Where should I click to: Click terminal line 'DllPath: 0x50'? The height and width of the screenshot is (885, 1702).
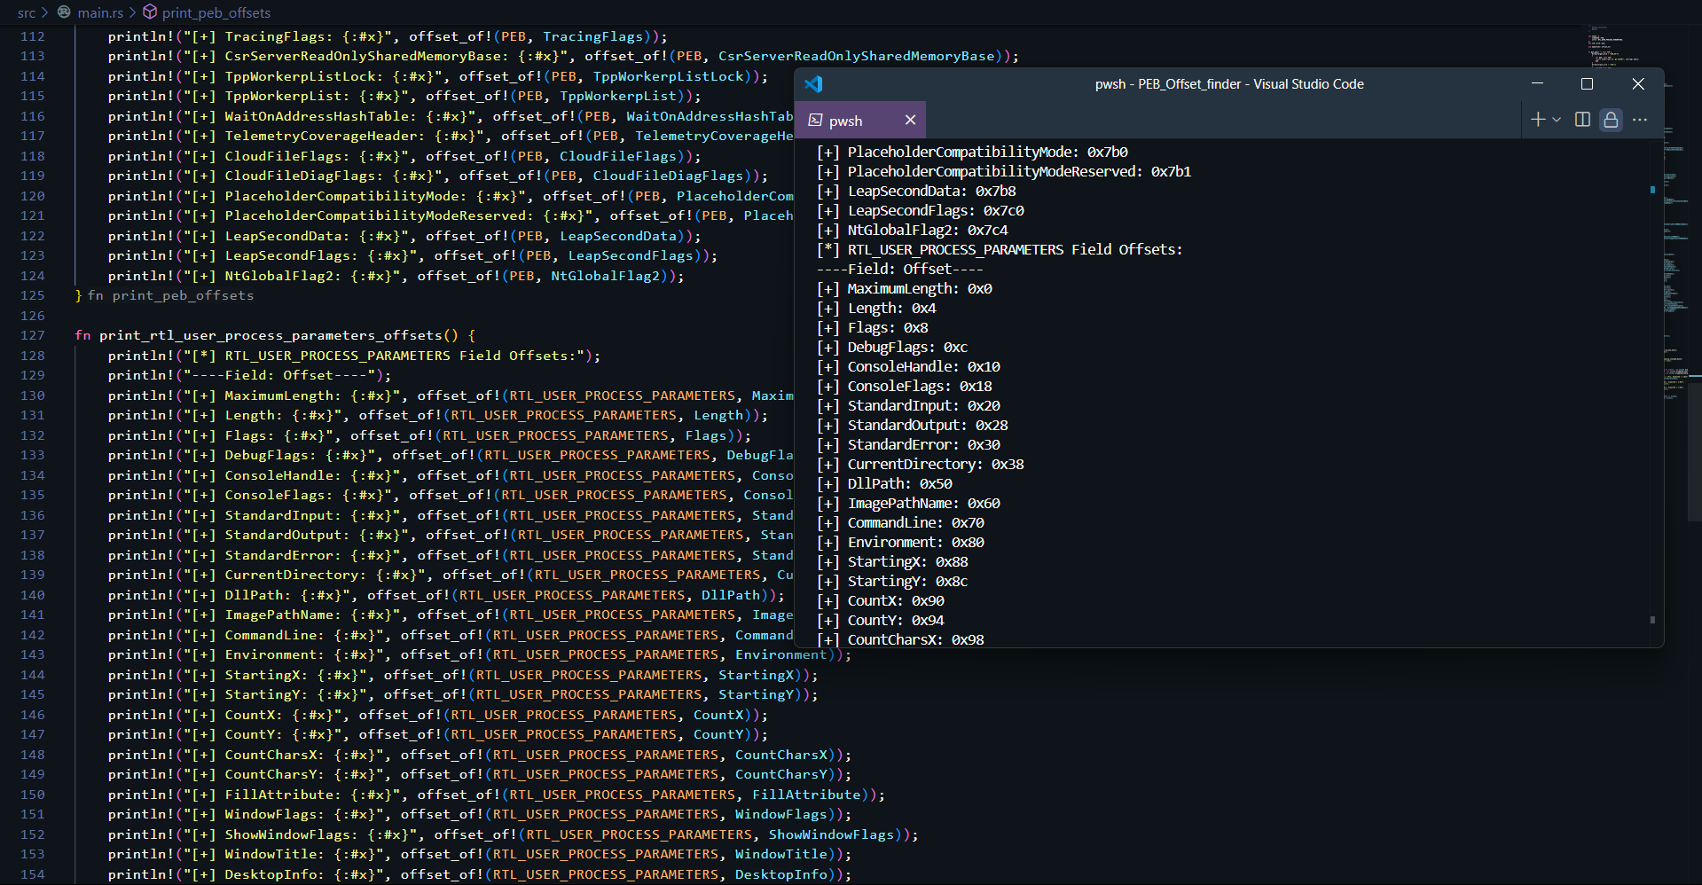(884, 483)
